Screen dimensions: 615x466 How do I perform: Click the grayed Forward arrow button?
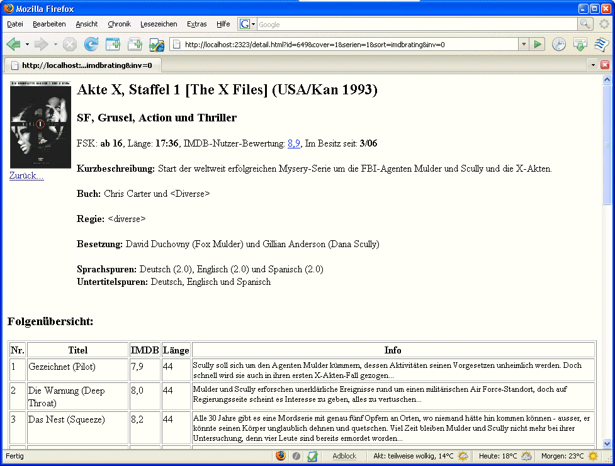pos(41,44)
